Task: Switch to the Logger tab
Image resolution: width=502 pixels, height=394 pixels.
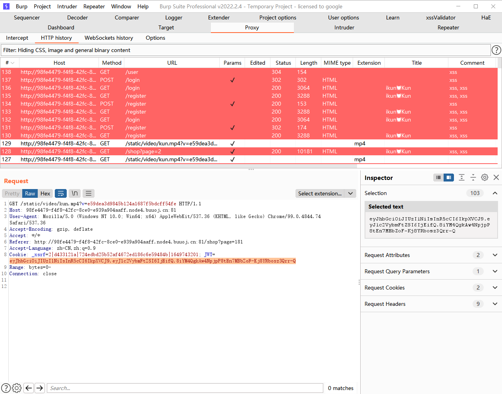Action: tap(174, 17)
